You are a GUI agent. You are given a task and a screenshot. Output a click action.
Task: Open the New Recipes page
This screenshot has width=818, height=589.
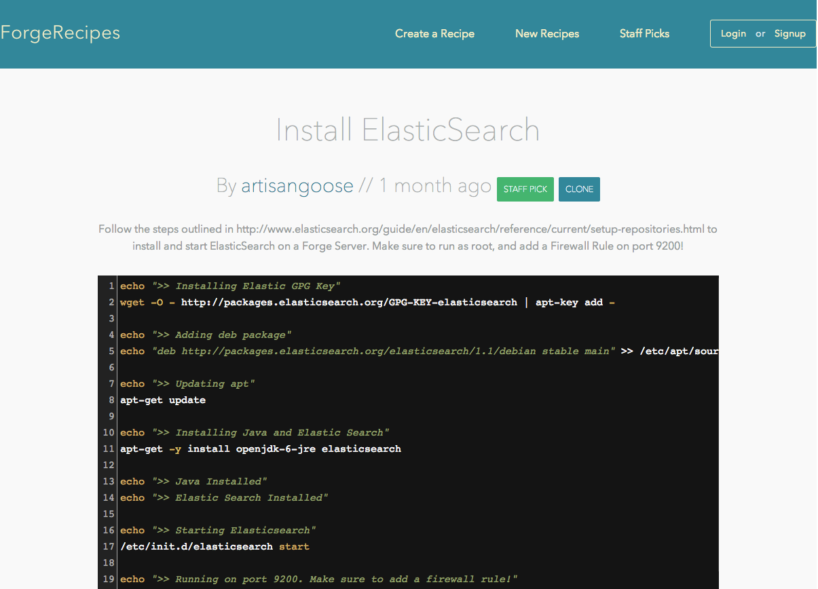[x=547, y=34]
